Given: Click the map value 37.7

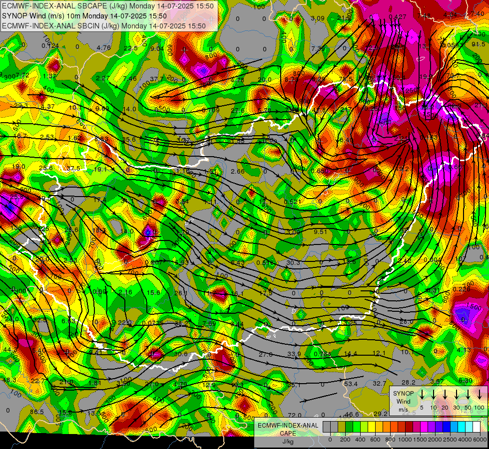Looking at the screenshot, I should (x=157, y=79).
